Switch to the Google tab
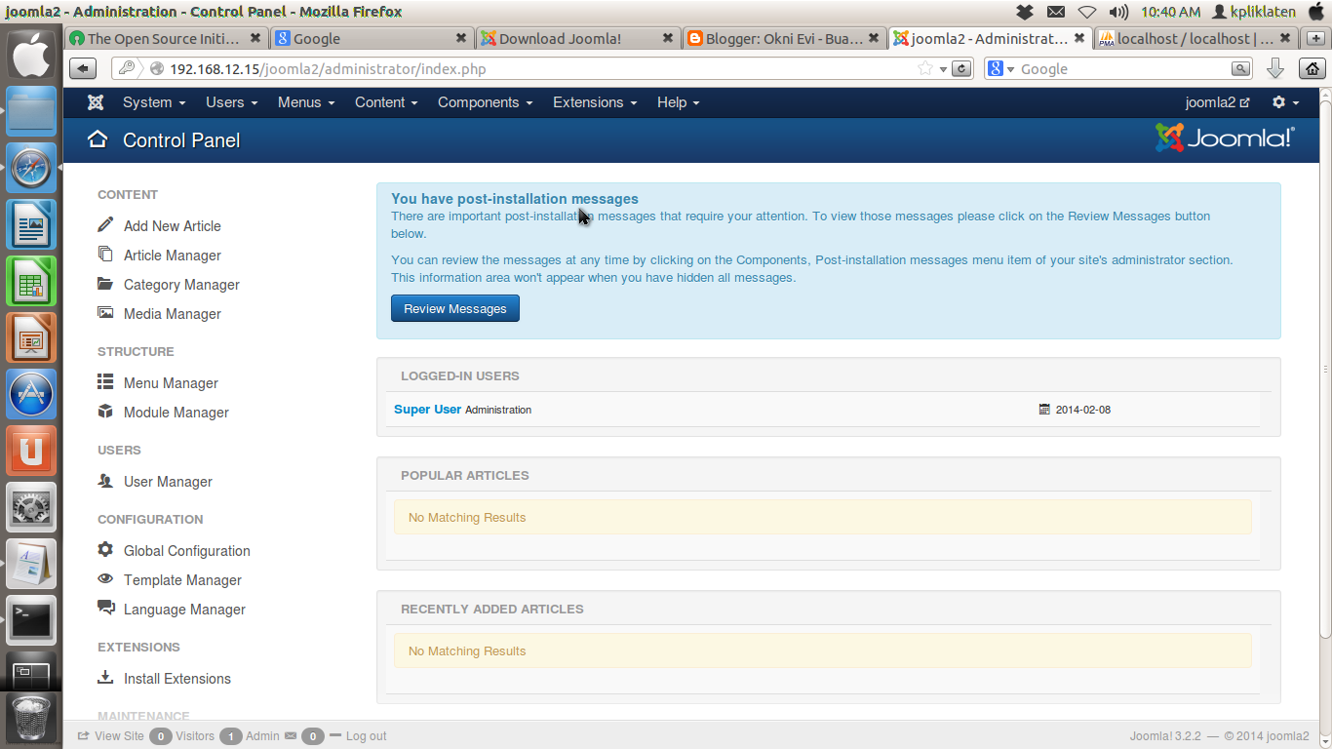Viewport: 1332px width, 749px height. [x=372, y=39]
